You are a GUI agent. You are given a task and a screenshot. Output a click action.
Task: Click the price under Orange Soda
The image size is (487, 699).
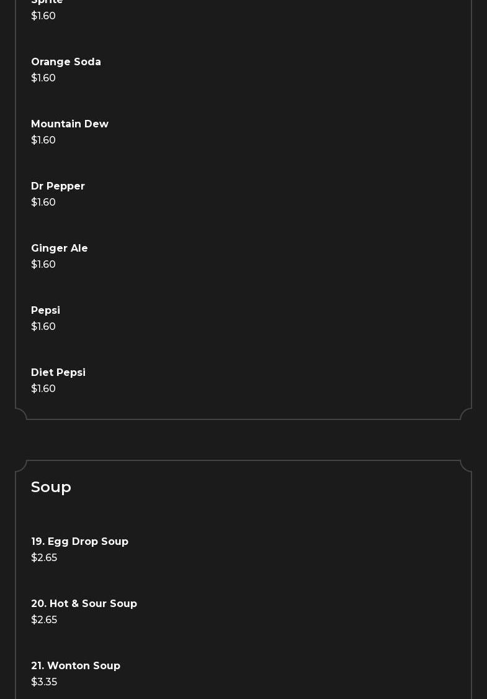point(43,78)
